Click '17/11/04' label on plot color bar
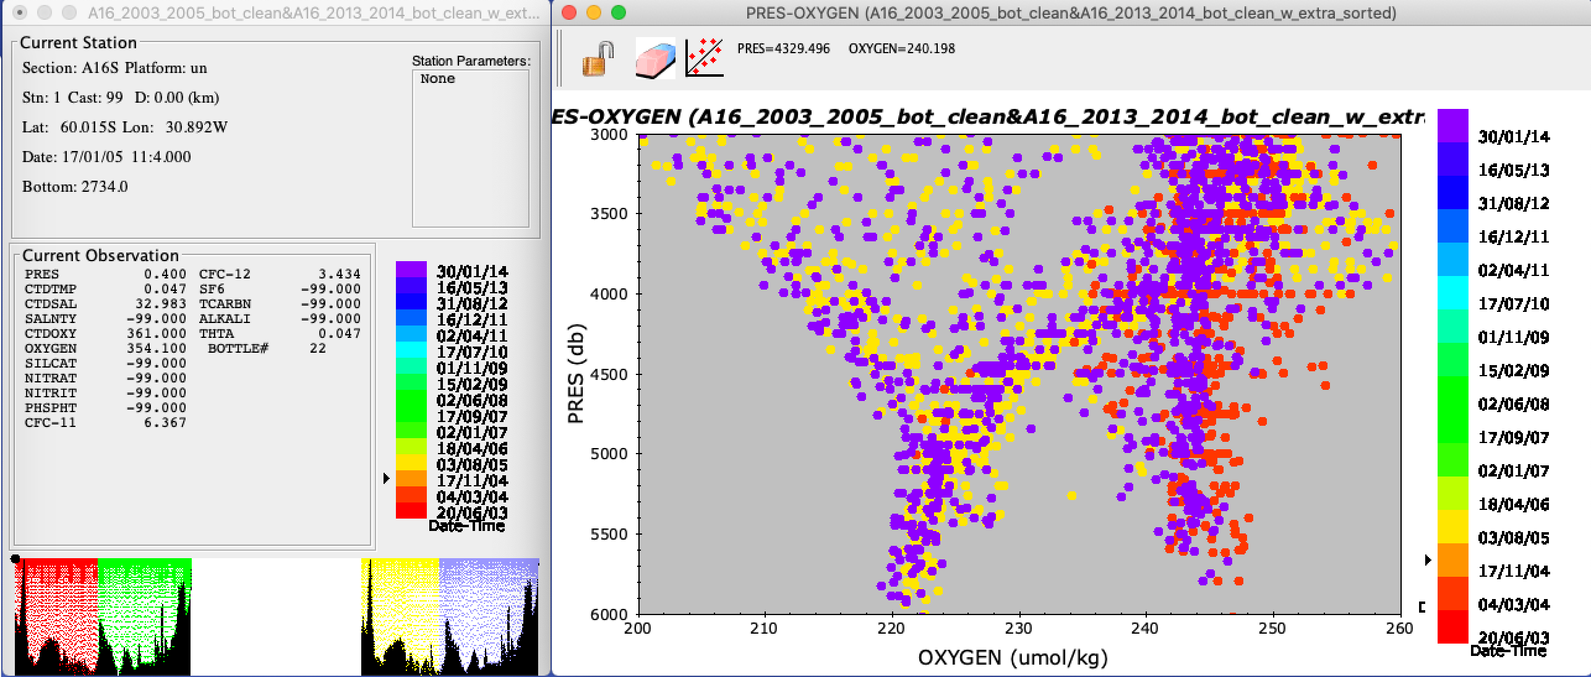1591x677 pixels. click(1514, 571)
